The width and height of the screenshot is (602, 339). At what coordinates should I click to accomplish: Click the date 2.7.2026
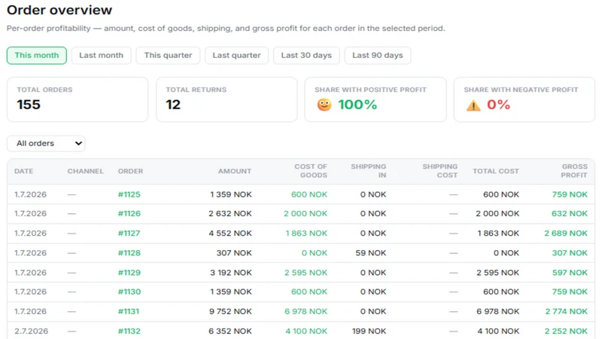[x=31, y=331]
